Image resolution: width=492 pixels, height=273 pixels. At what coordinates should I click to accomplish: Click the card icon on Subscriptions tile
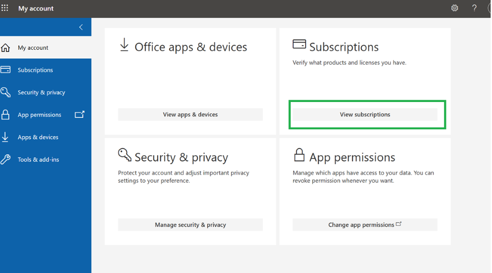pyautogui.click(x=299, y=44)
